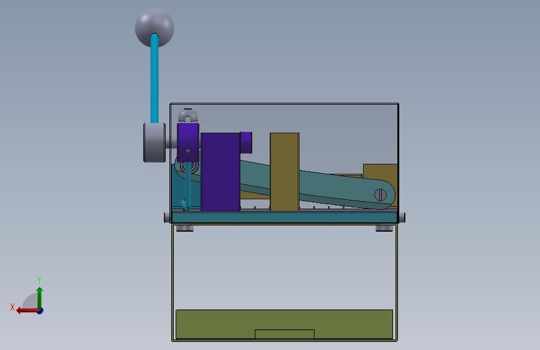Click the red X axis arrow
The image size is (540, 350).
[x=27, y=311]
